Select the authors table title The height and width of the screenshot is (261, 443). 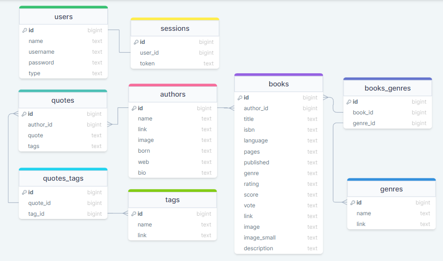(x=173, y=94)
